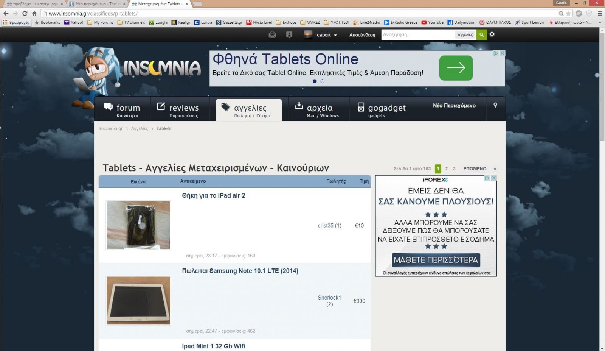Open the E-Radio Greece bookmark
The image size is (605, 351).
[400, 22]
